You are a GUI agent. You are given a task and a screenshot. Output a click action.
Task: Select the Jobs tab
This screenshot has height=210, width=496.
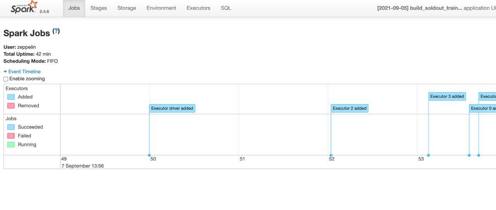click(x=74, y=8)
